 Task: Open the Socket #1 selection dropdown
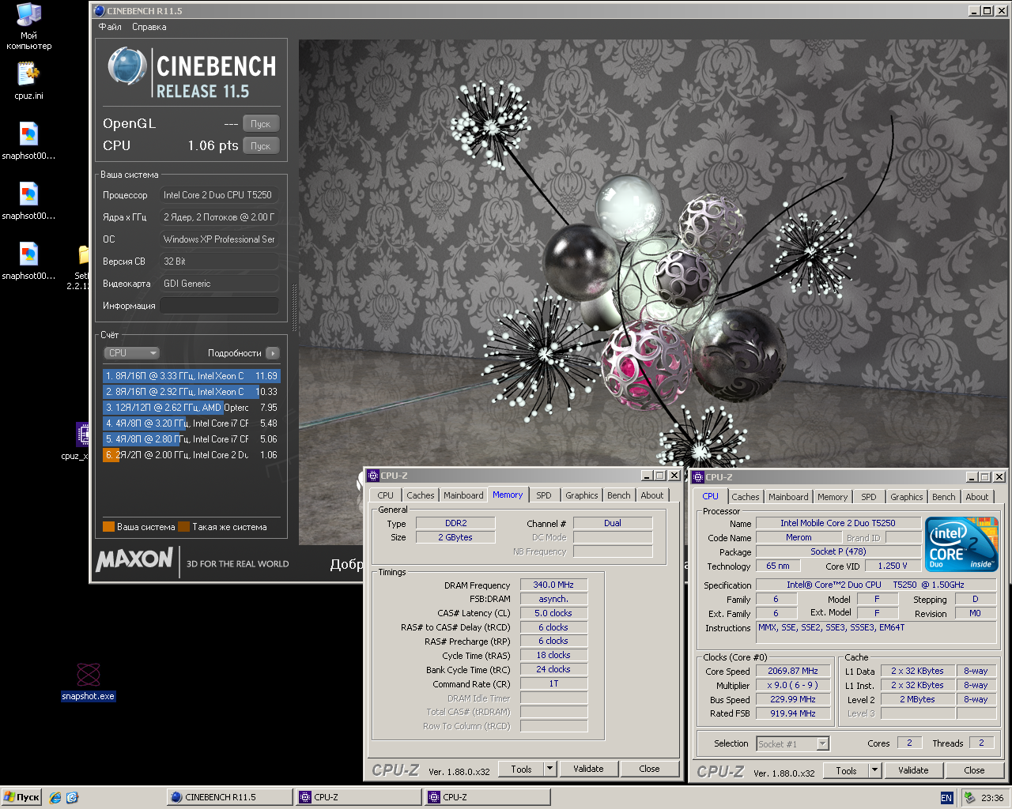[793, 743]
